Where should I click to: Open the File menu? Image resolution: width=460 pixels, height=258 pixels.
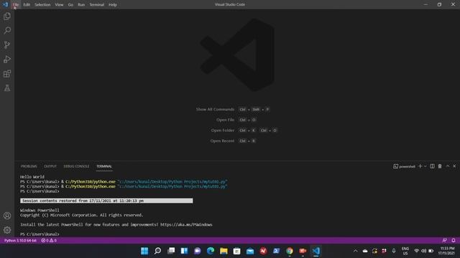[x=16, y=5]
